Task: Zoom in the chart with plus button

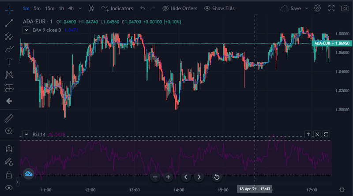Action: click(168, 177)
